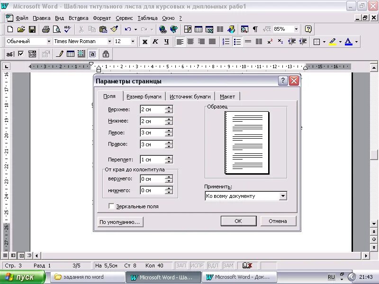Switch to the Размер бумаги tab

[x=144, y=97]
